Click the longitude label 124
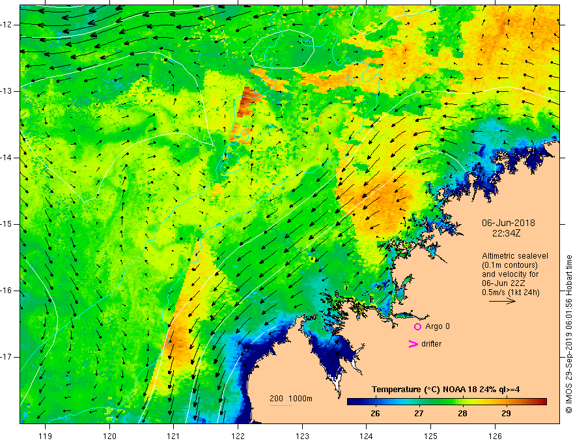Screen dimensions: 573x443 [x=367, y=436]
